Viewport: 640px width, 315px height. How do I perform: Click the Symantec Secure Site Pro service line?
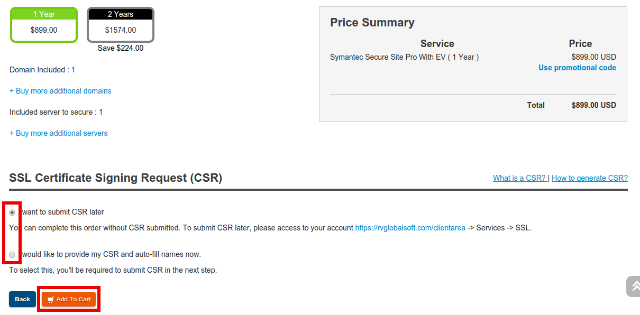click(x=404, y=57)
